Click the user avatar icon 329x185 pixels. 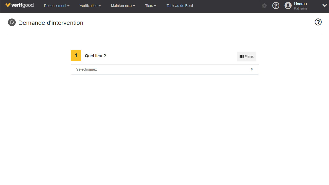tap(288, 6)
